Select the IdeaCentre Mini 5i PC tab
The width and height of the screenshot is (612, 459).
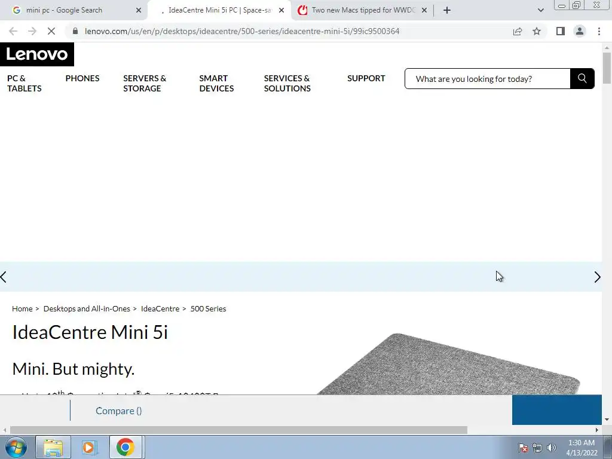[219, 10]
